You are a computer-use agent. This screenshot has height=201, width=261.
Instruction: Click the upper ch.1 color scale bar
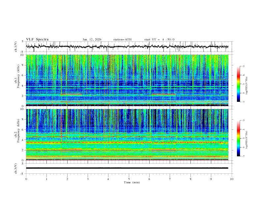coord(238,84)
